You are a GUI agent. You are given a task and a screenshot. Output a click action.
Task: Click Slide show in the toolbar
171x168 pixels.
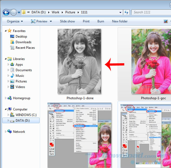coord(67,21)
